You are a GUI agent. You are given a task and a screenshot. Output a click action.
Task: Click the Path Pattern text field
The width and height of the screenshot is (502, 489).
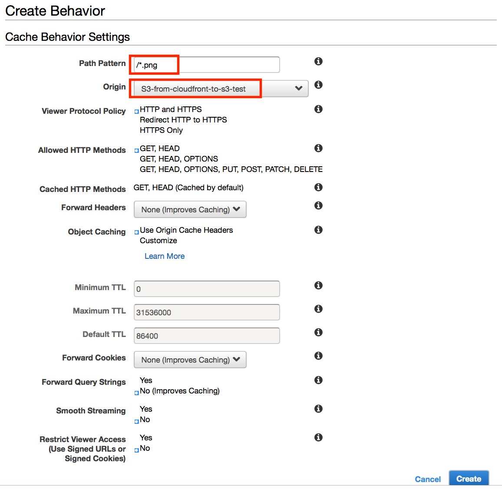pos(207,65)
